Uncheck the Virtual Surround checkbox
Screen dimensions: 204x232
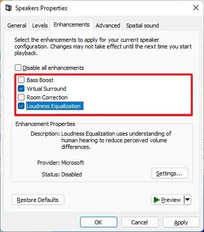coord(21,89)
